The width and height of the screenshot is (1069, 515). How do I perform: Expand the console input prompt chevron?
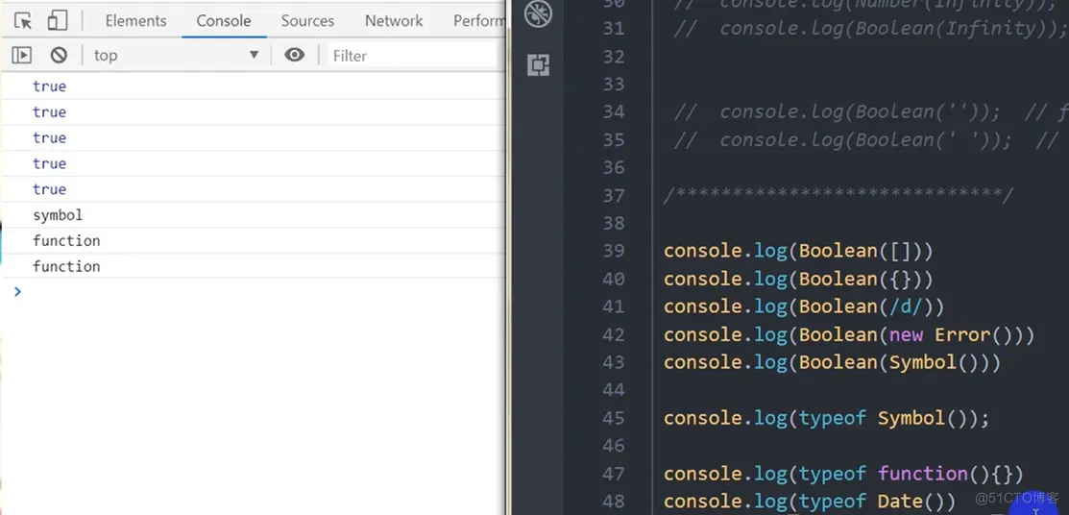pos(17,291)
